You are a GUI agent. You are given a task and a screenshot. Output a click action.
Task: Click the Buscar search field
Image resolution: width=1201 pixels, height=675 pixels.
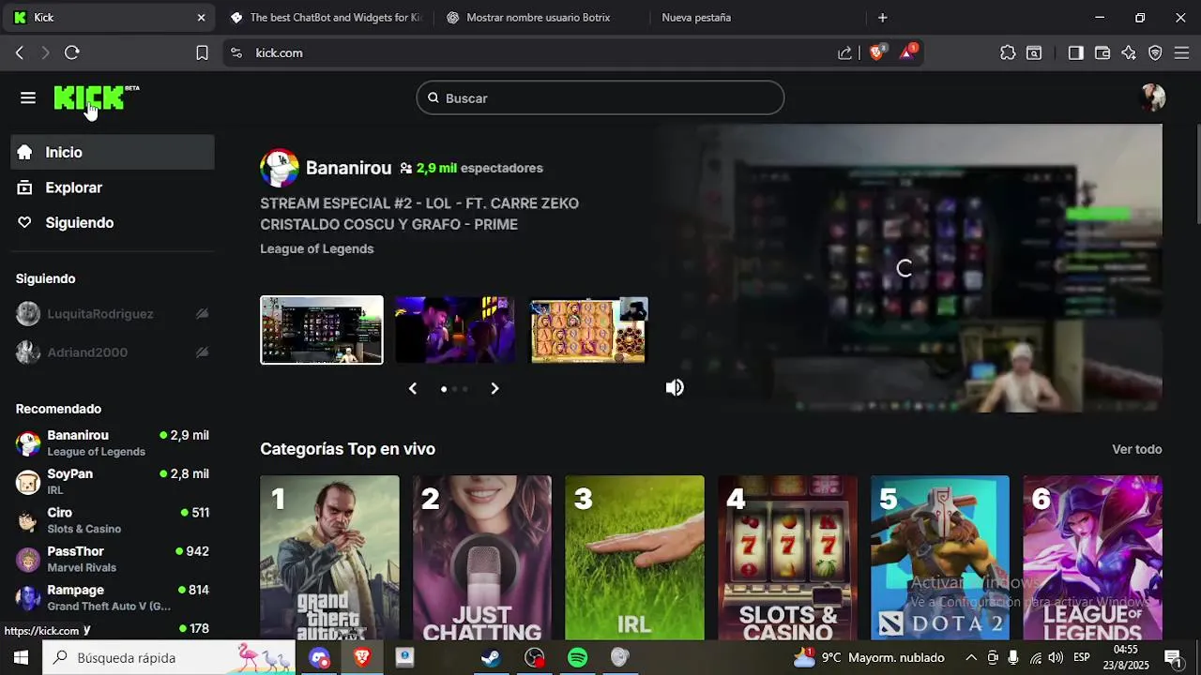coord(600,97)
